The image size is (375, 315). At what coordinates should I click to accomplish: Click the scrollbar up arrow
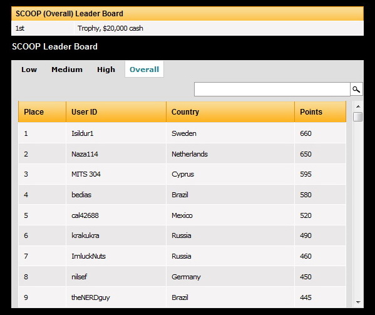(x=358, y=106)
